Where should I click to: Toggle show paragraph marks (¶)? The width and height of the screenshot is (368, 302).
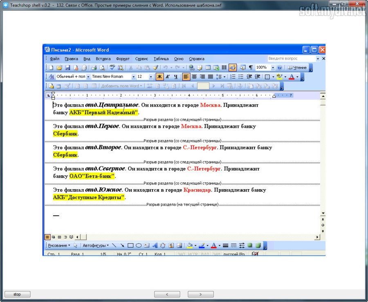pyautogui.click(x=251, y=68)
